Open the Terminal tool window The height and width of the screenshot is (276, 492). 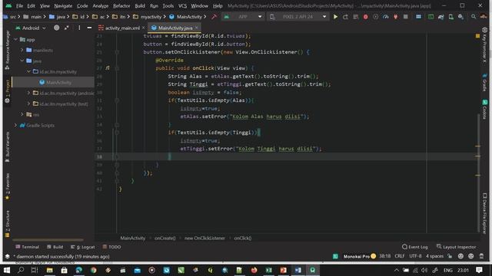click(28, 247)
